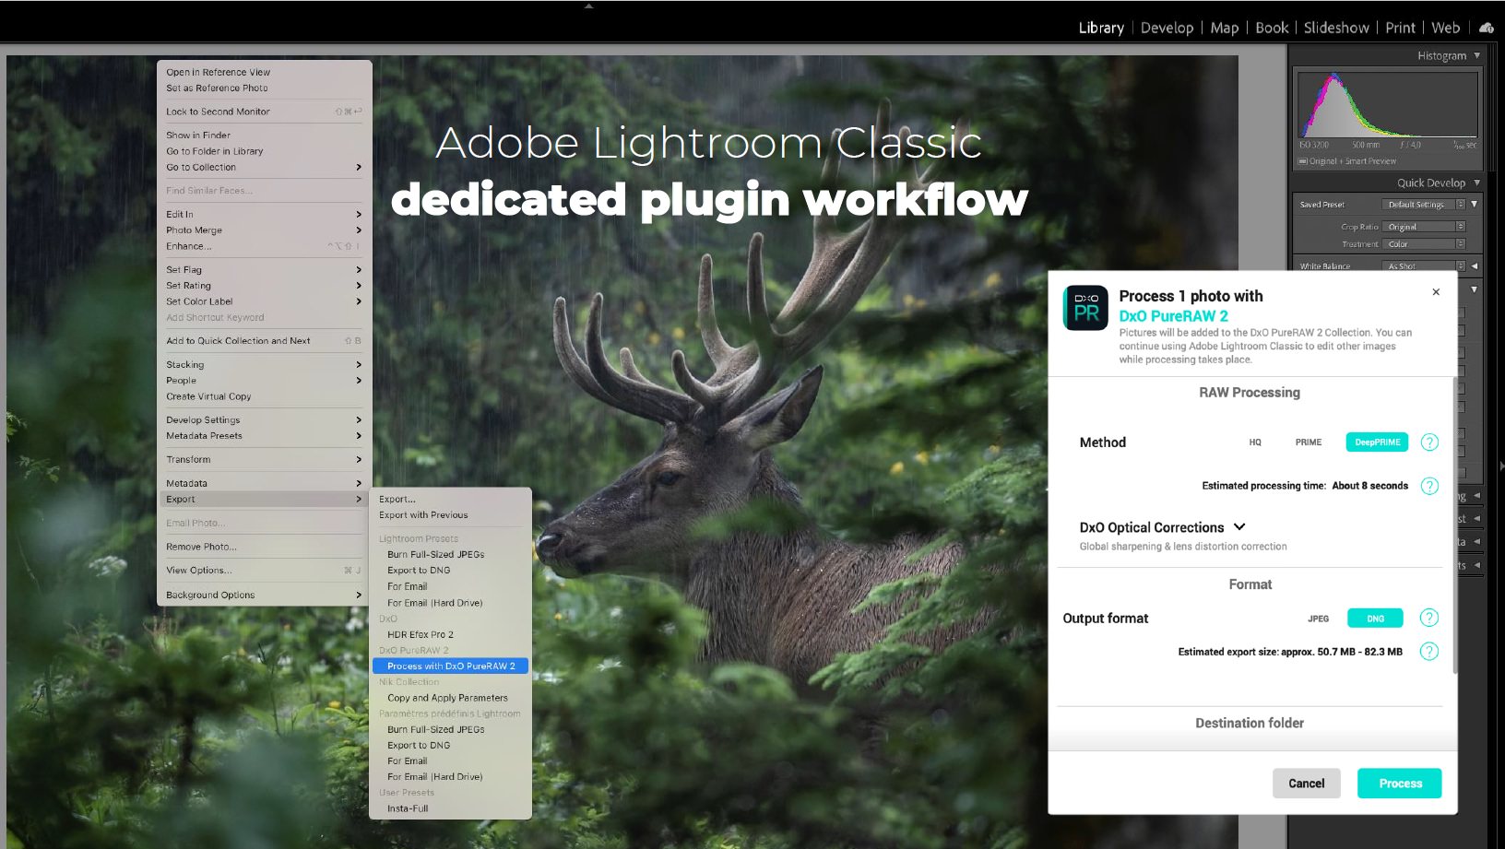Screen dimensions: 1505x849
Task: Select the DeepPRIME processing method
Action: 1377,442
